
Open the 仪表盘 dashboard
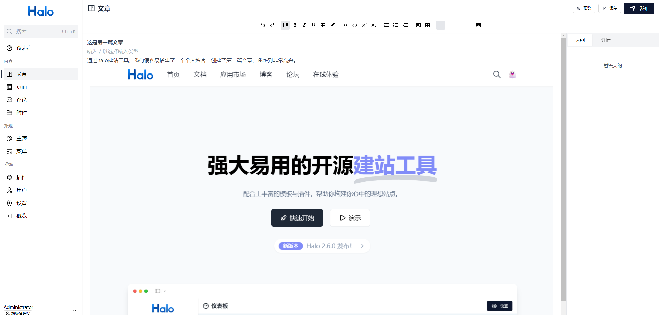click(x=41, y=48)
